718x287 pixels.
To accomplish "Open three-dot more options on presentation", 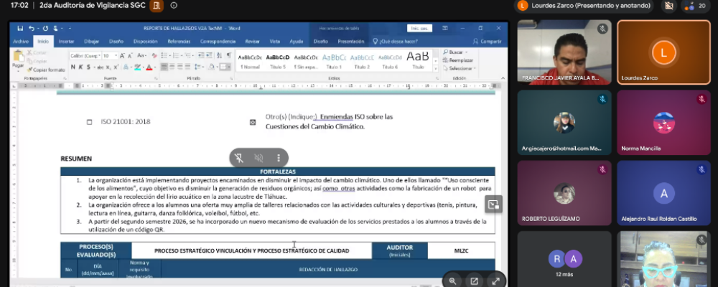I will (278, 158).
